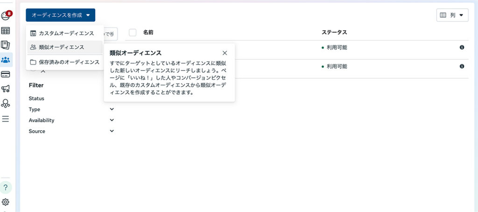Viewport: 478px width, 212px height.
Task: Open the megaphone ad settings icon
Action: (x=6, y=89)
